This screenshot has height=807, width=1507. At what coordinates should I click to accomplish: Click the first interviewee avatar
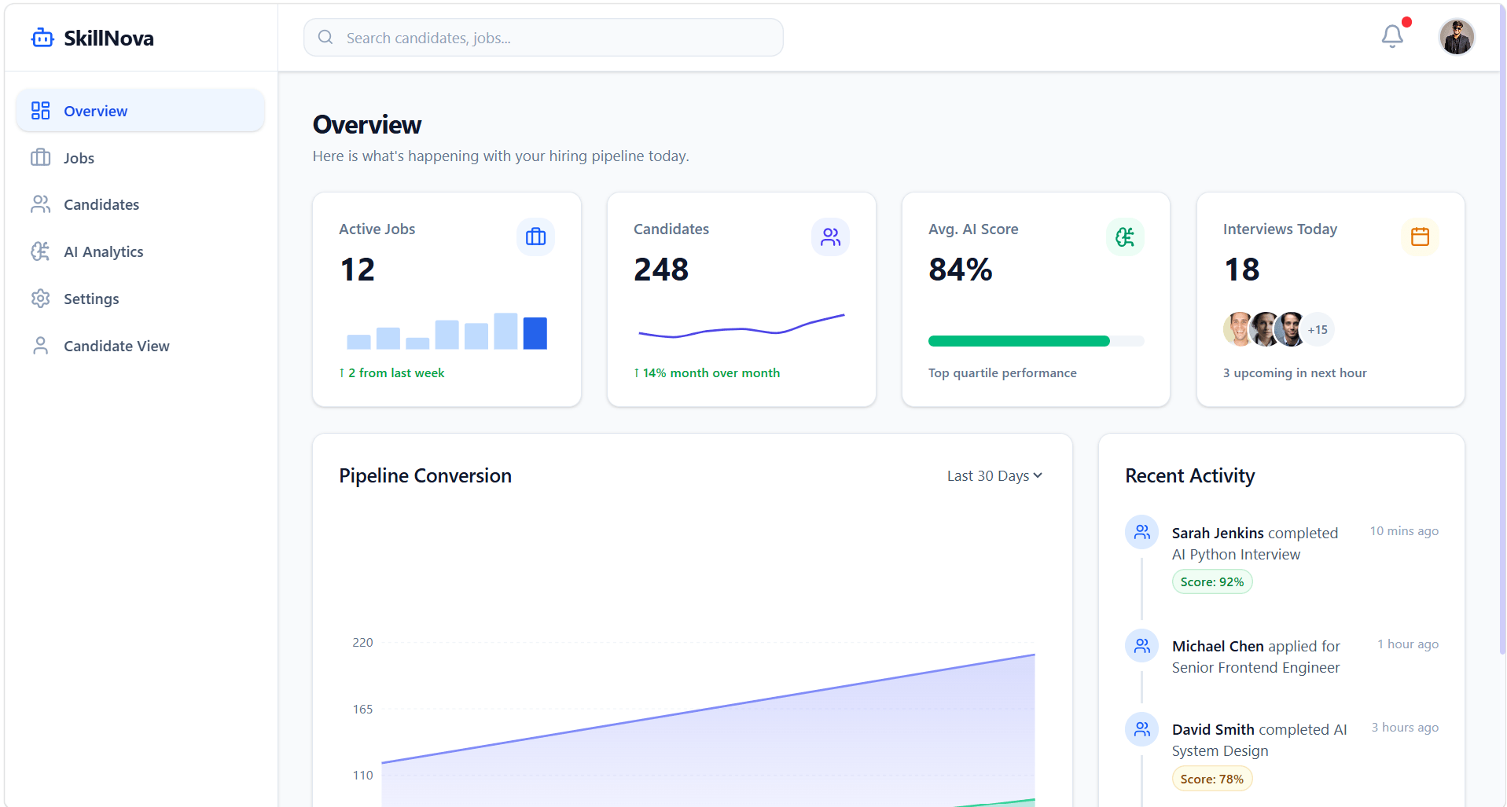click(1239, 330)
